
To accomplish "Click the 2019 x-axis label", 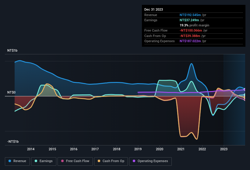I will click(x=138, y=149).
